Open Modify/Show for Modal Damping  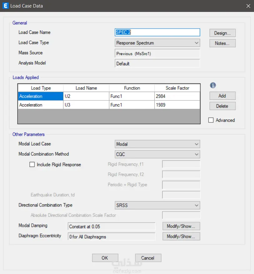click(181, 226)
